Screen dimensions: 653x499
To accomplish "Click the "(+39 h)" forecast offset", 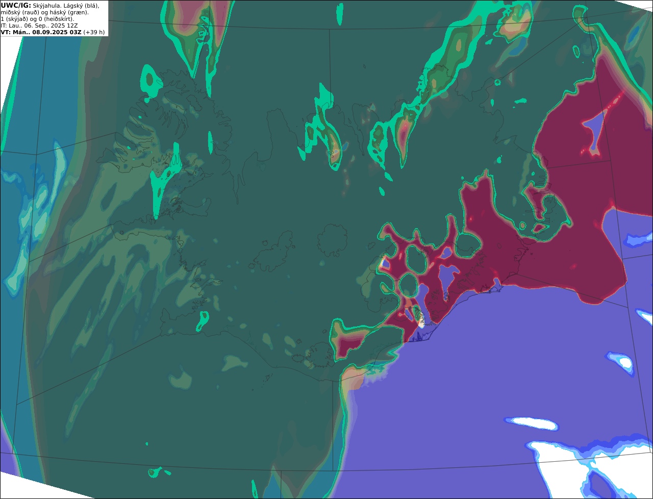I will 94,32.
